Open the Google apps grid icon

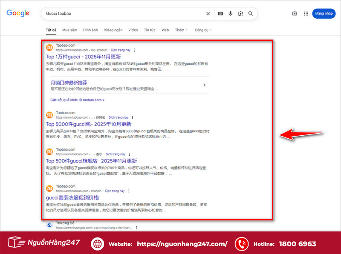click(x=306, y=13)
